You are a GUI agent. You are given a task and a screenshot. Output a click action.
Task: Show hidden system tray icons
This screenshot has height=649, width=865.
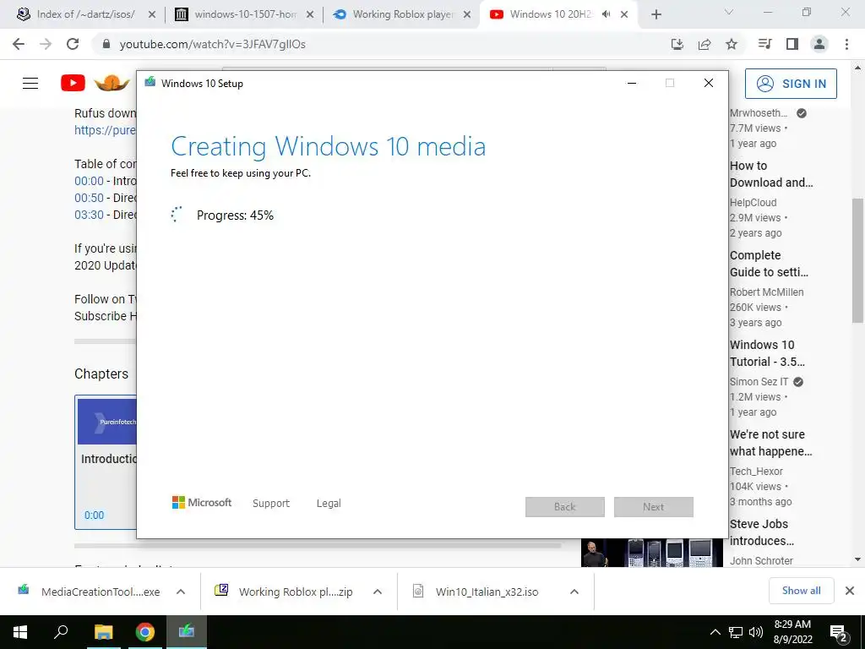point(715,632)
